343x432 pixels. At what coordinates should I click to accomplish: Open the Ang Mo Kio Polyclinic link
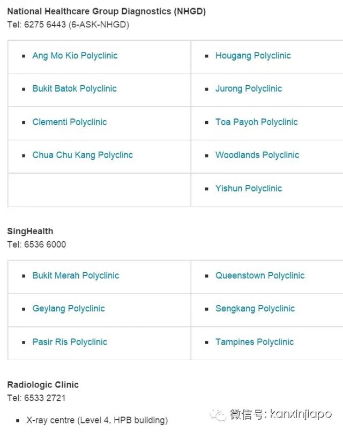coord(74,56)
